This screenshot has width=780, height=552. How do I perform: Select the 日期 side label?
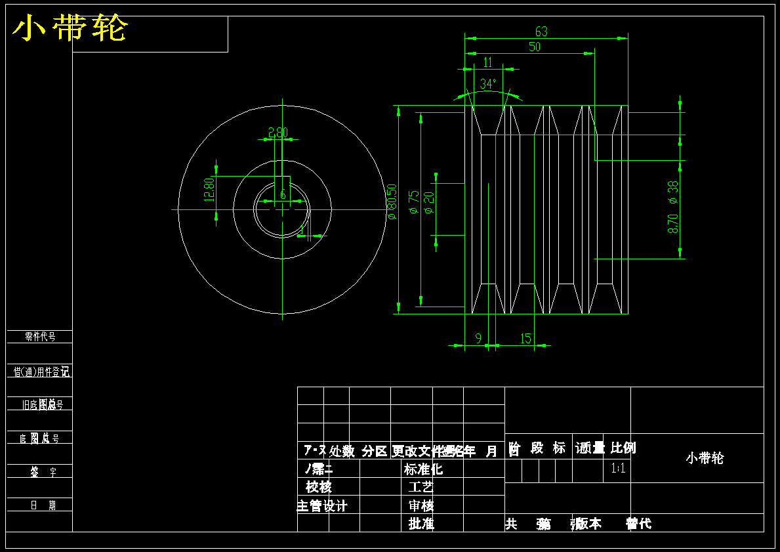click(43, 505)
